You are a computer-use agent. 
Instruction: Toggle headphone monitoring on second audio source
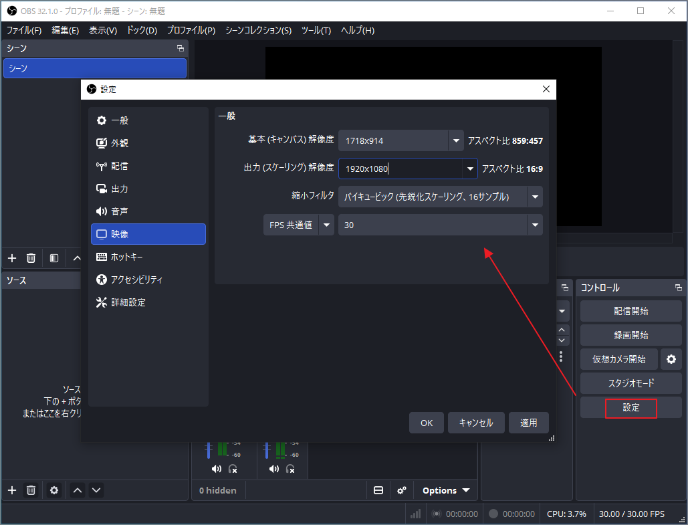pos(290,469)
